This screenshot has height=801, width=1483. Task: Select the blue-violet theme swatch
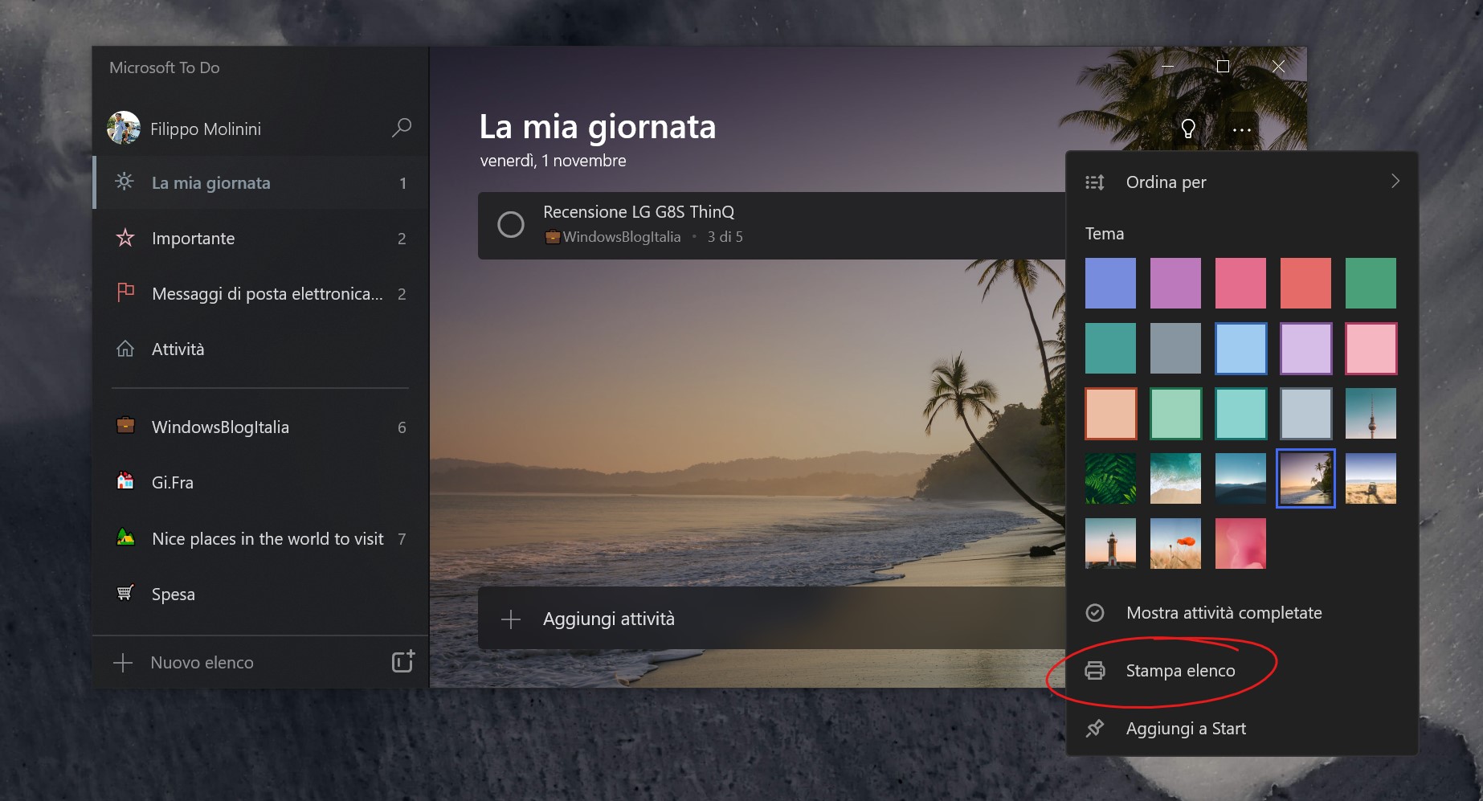[x=1110, y=283]
